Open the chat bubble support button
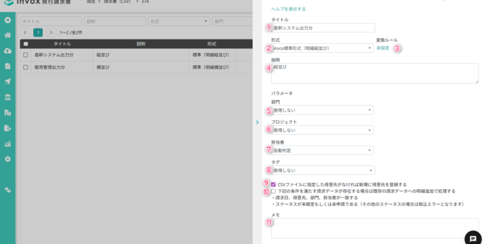Viewport: 488px width, 244px height. (473, 239)
